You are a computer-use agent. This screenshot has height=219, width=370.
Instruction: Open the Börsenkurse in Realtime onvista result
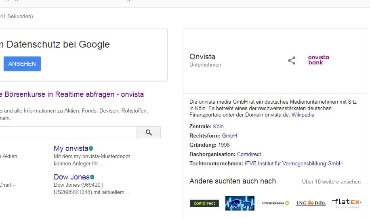coord(72,94)
